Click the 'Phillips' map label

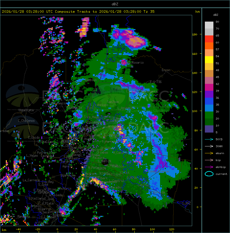pos(114,174)
